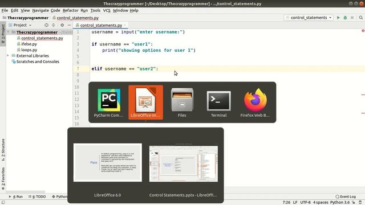Open the Window menu

click(120, 10)
